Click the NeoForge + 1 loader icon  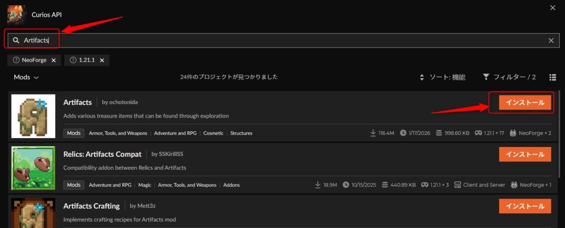(514, 185)
